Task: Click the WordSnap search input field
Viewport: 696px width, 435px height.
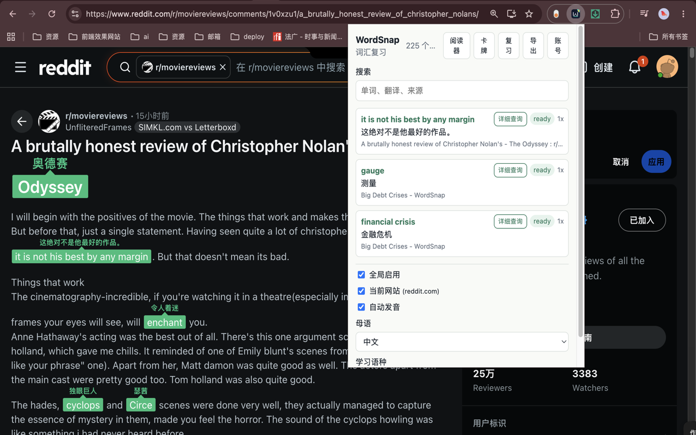Action: point(462,91)
